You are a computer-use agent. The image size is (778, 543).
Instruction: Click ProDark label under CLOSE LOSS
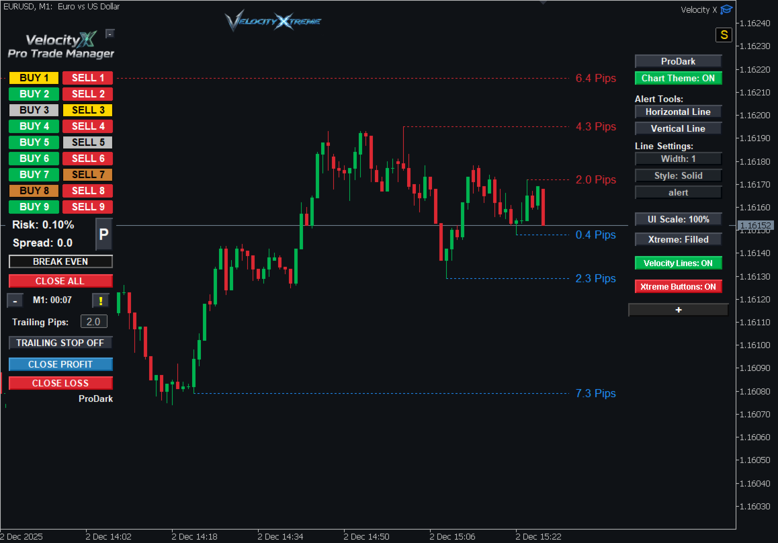[x=96, y=399]
